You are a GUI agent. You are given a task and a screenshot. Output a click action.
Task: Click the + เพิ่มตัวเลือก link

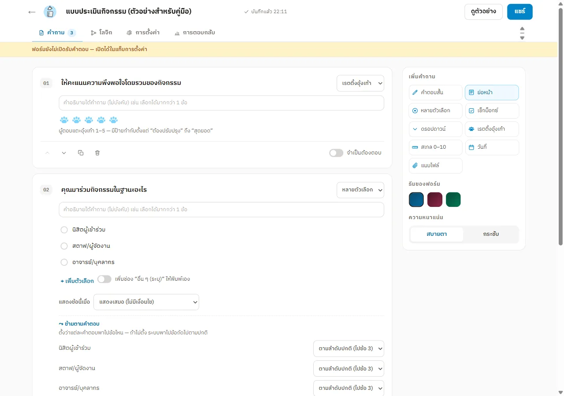click(x=77, y=281)
